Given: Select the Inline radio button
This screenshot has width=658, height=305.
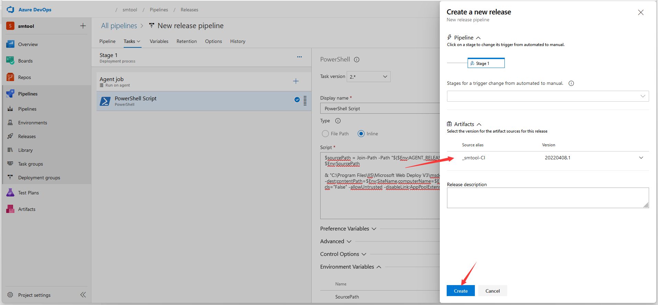Looking at the screenshot, I should (361, 134).
